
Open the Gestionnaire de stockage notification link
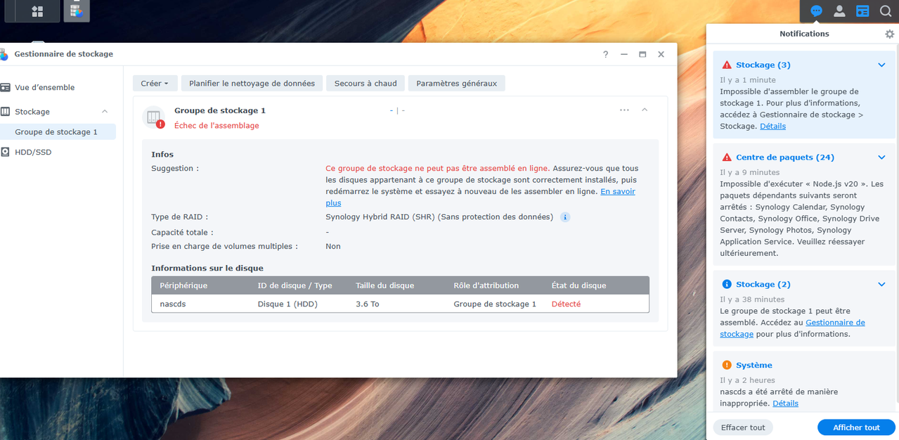(835, 323)
